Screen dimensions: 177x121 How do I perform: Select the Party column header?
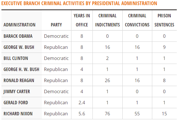point(56,25)
